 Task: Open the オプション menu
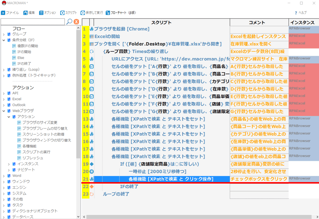[x=48, y=13]
